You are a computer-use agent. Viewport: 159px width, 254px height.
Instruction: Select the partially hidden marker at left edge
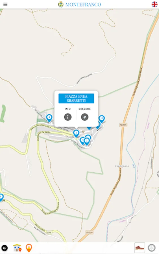tap(1, 197)
